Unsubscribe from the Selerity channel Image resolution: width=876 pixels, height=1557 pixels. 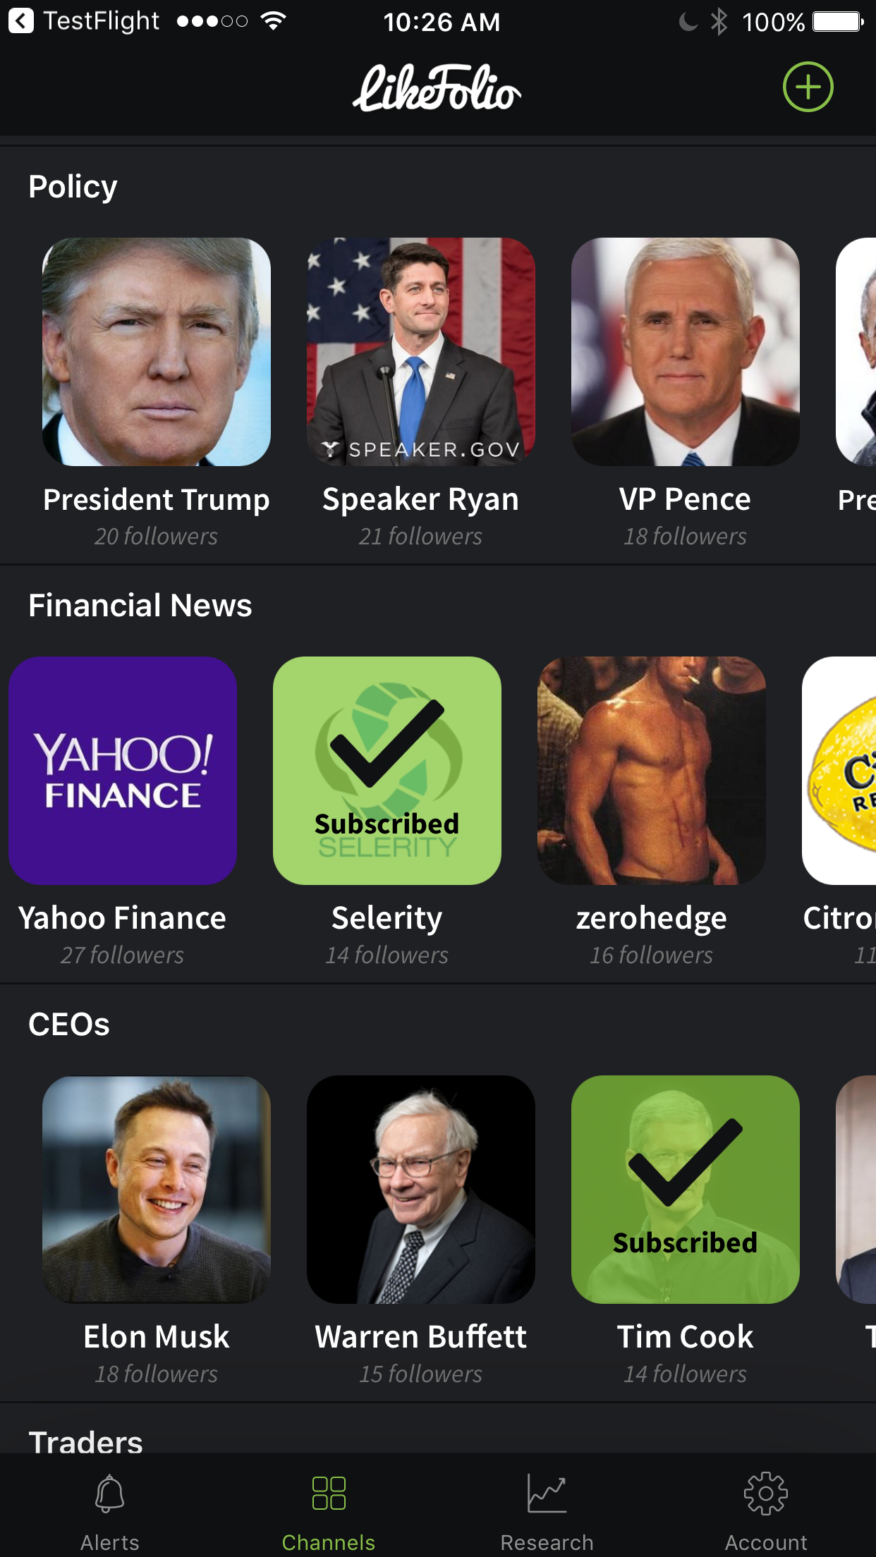387,771
